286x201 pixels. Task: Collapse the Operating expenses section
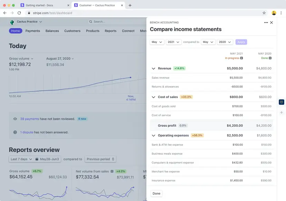click(153, 135)
